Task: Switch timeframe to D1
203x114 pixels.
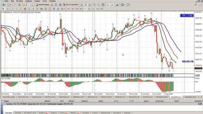Action: pyautogui.click(x=93, y=9)
